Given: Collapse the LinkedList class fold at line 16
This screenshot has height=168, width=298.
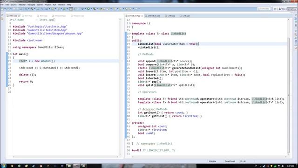Looking at the screenshot, I should coord(130,34).
